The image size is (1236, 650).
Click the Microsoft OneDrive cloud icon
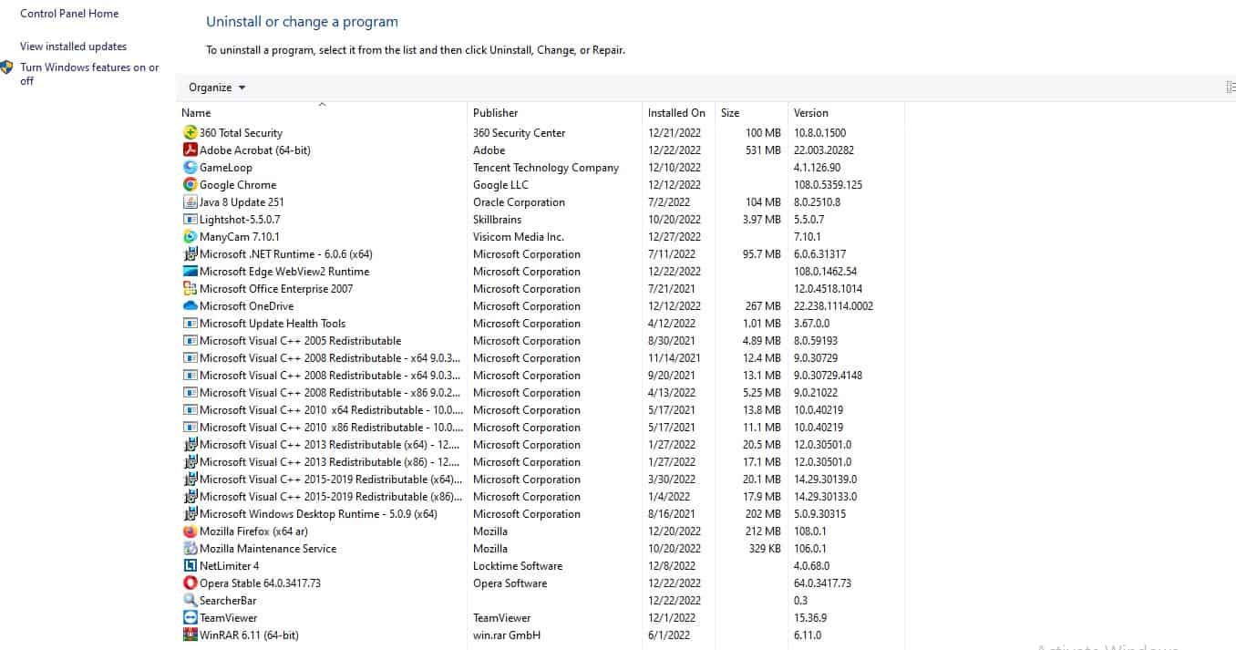191,306
